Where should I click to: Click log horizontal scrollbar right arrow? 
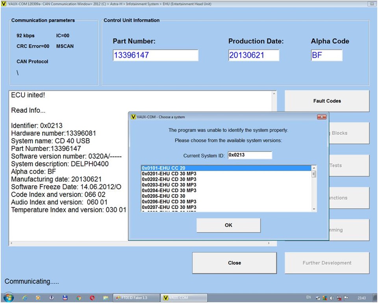click(x=269, y=244)
